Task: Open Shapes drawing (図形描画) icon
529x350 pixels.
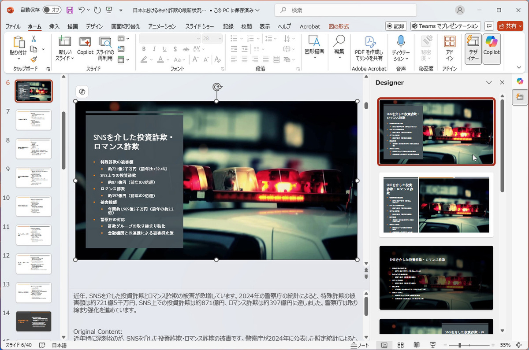Action: (314, 41)
